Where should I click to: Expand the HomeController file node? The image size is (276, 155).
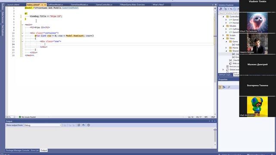pos(226,23)
